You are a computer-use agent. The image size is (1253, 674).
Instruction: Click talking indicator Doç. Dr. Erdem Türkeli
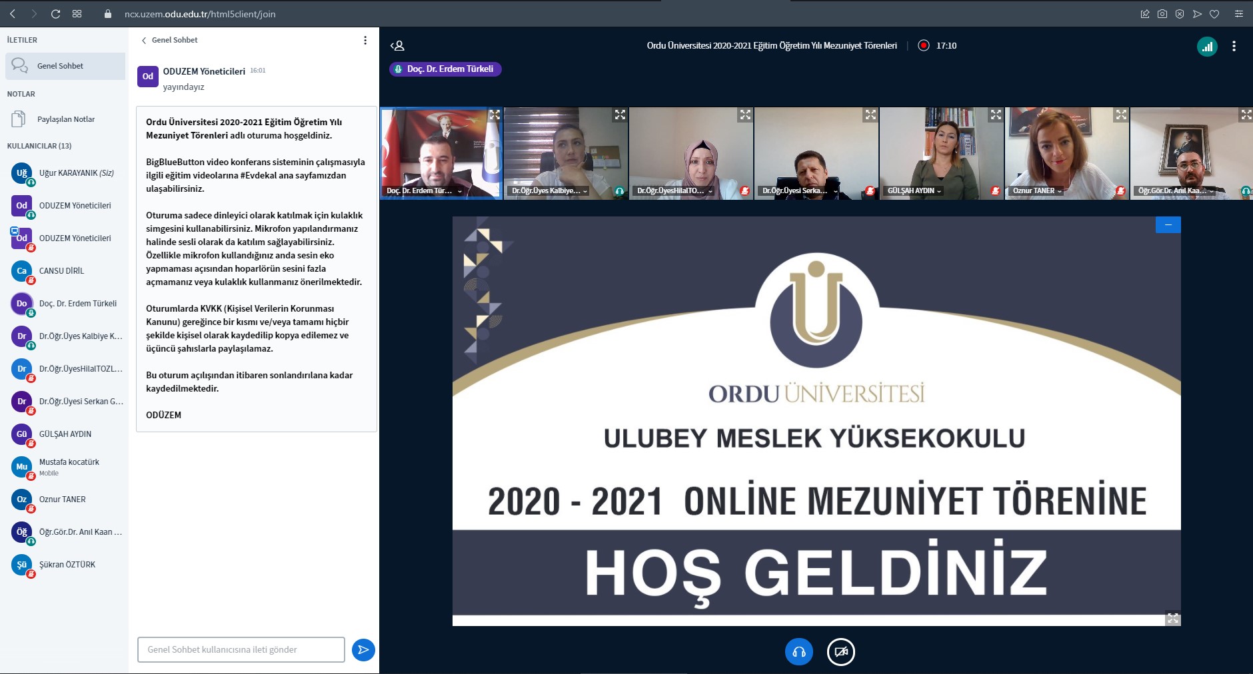point(445,69)
